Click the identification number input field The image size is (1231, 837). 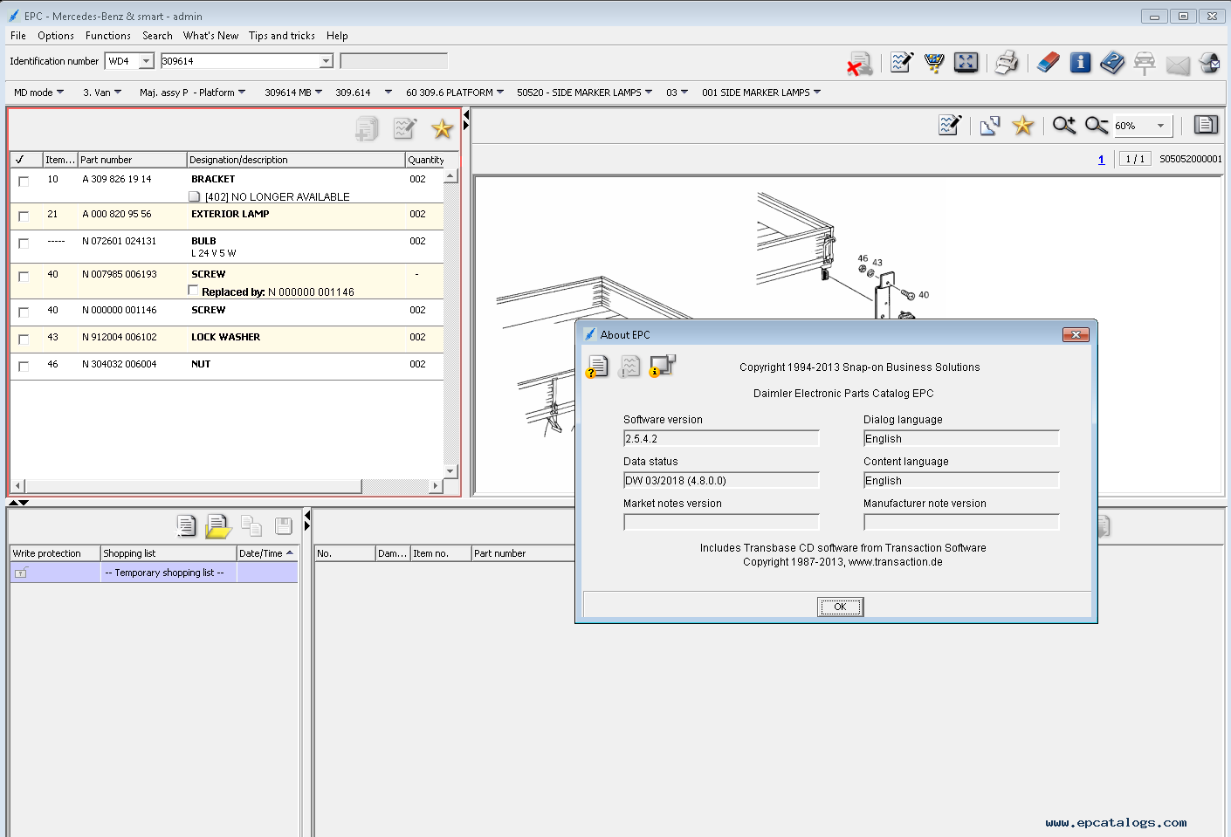[x=240, y=61]
